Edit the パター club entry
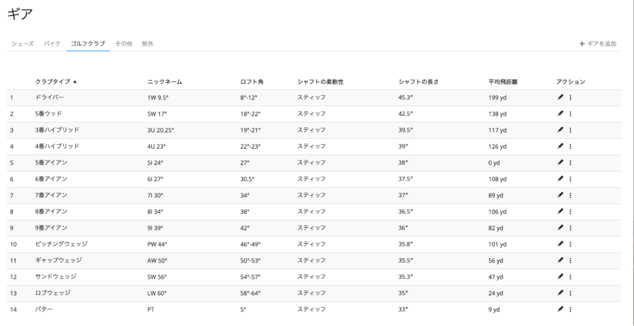 point(560,309)
